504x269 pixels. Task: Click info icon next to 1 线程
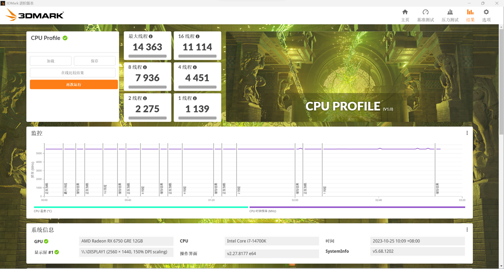coord(195,98)
